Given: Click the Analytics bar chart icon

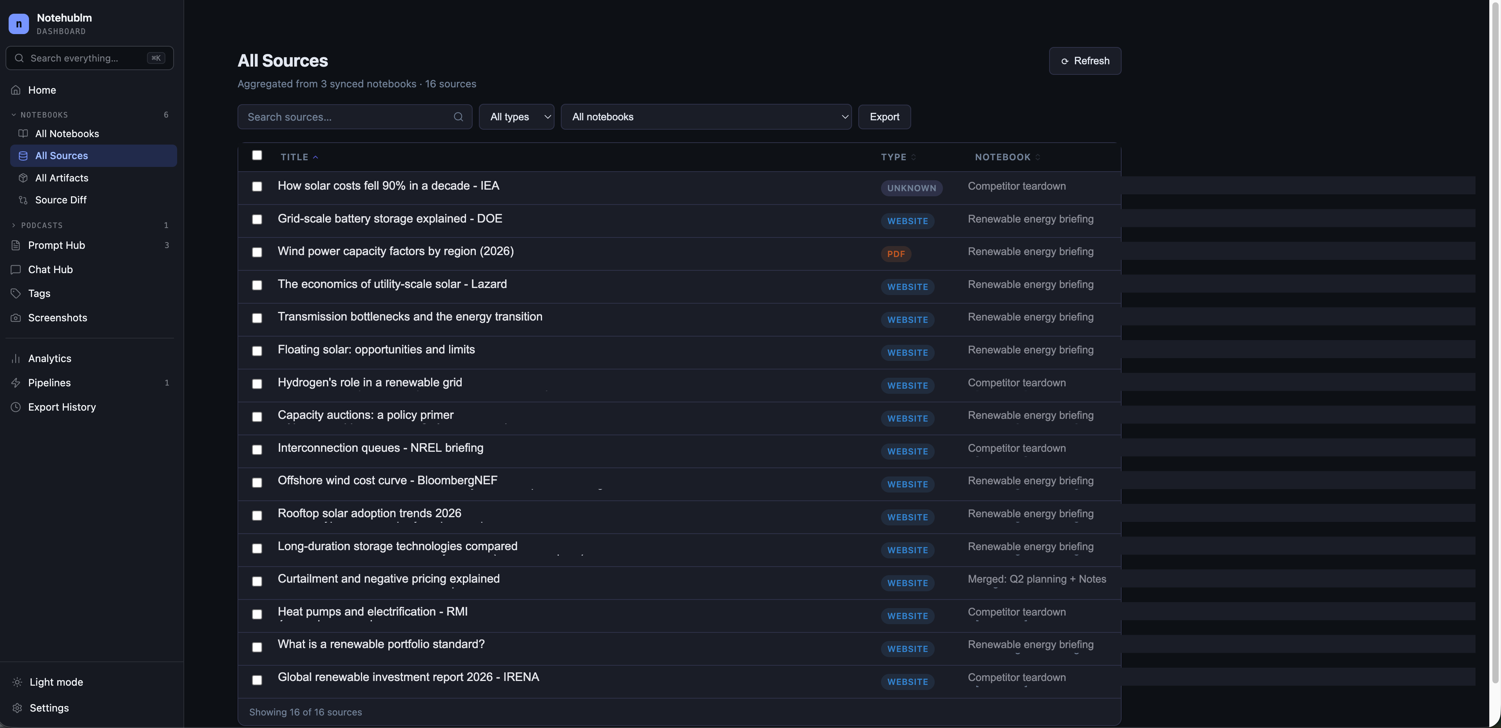Looking at the screenshot, I should pos(16,359).
